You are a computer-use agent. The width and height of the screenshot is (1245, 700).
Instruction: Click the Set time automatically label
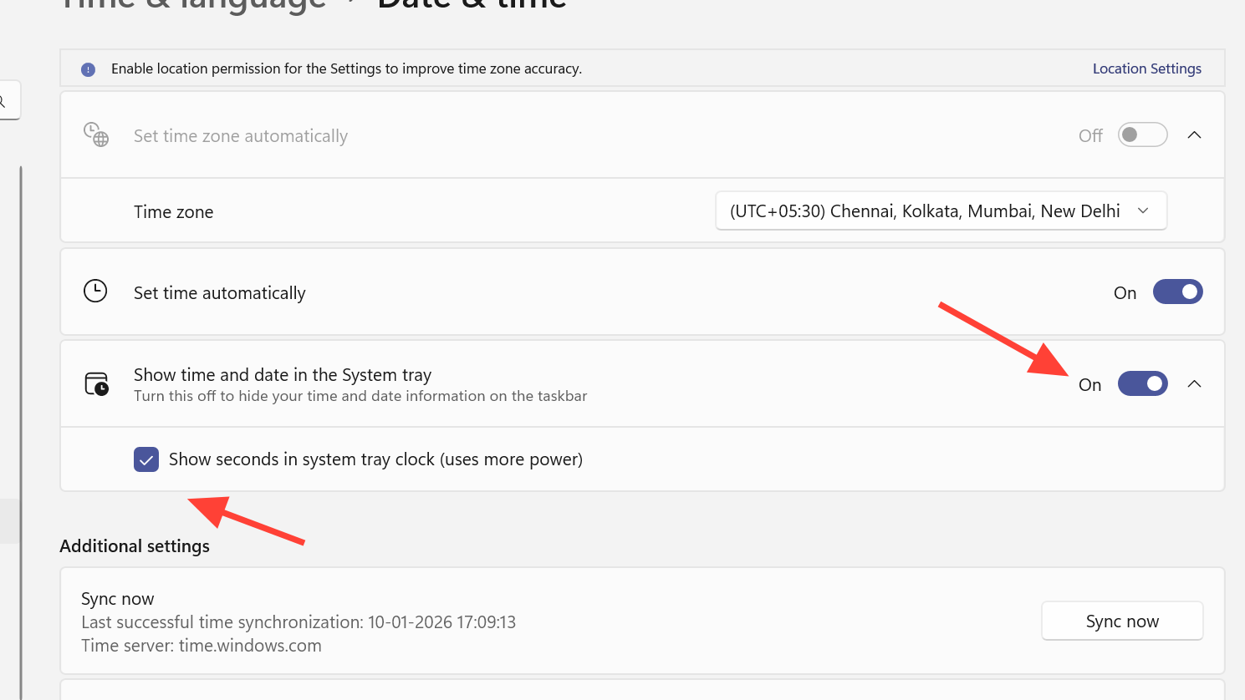(x=220, y=293)
